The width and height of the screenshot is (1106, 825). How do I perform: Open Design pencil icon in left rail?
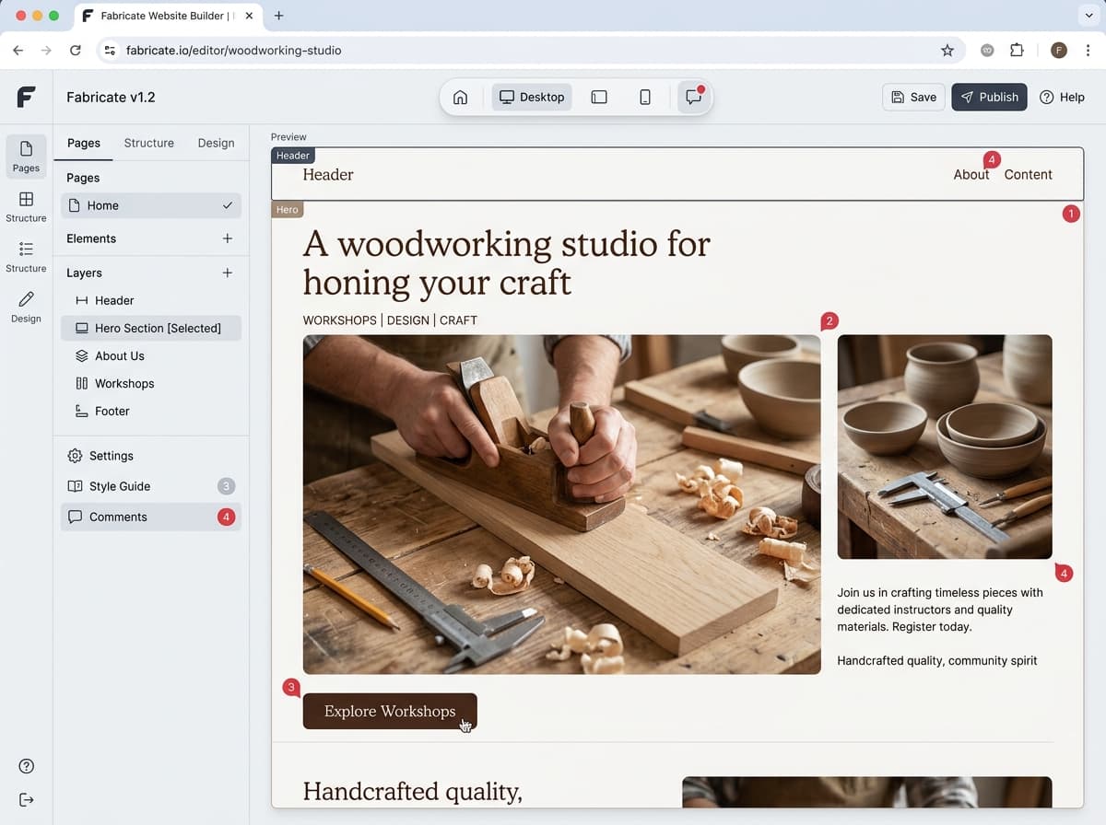click(x=26, y=308)
